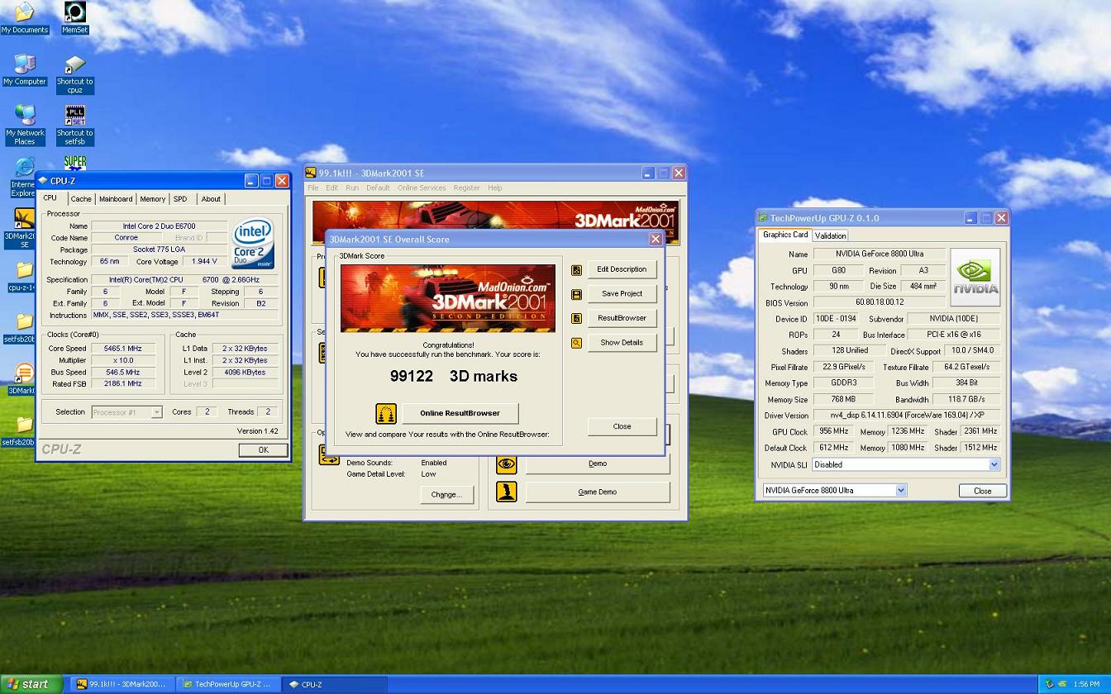The height and width of the screenshot is (694, 1111).
Task: Click the Save Project floppy icon
Action: [x=576, y=294]
